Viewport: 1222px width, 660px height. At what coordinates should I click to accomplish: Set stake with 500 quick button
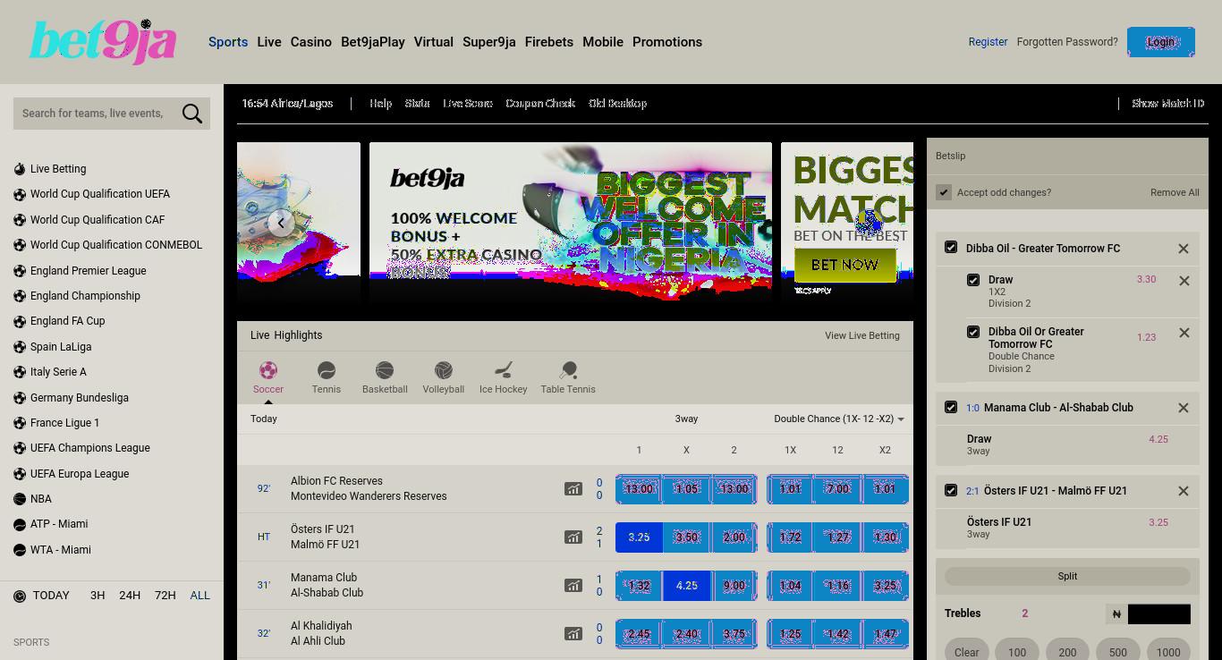(x=1118, y=652)
